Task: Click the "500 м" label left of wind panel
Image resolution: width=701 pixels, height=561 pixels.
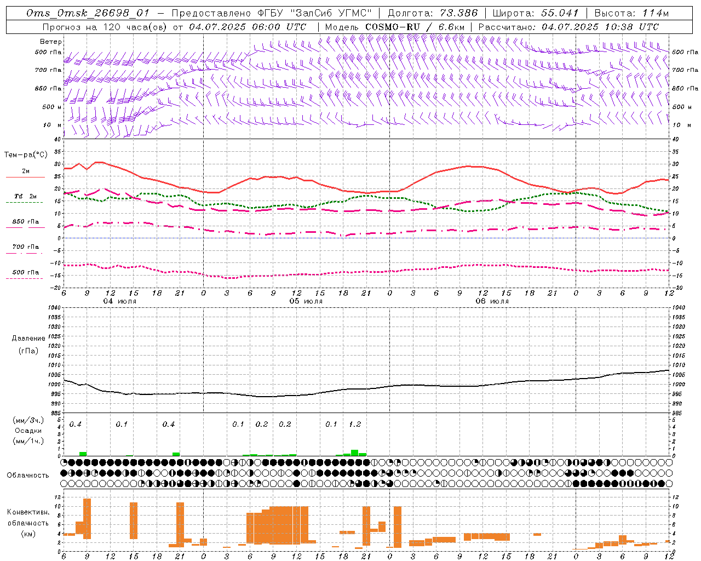Action: [52, 107]
